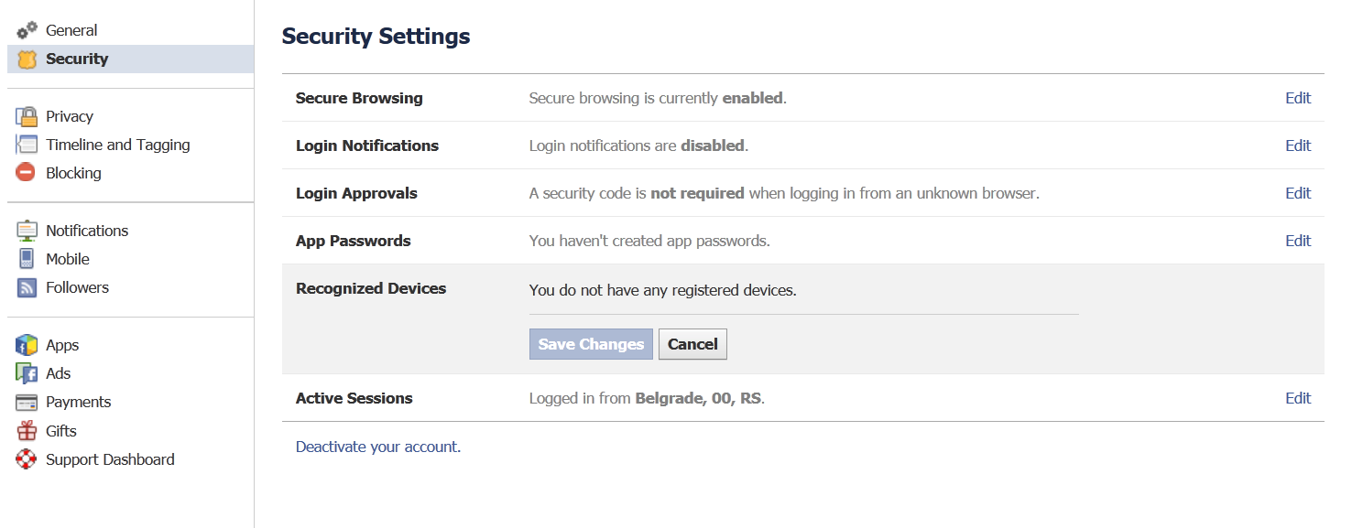The width and height of the screenshot is (1352, 528).
Task: Go to Notifications settings page
Action: click(x=87, y=231)
